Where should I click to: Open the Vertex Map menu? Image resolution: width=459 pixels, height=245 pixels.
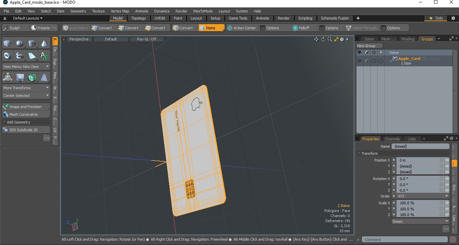tap(120, 11)
